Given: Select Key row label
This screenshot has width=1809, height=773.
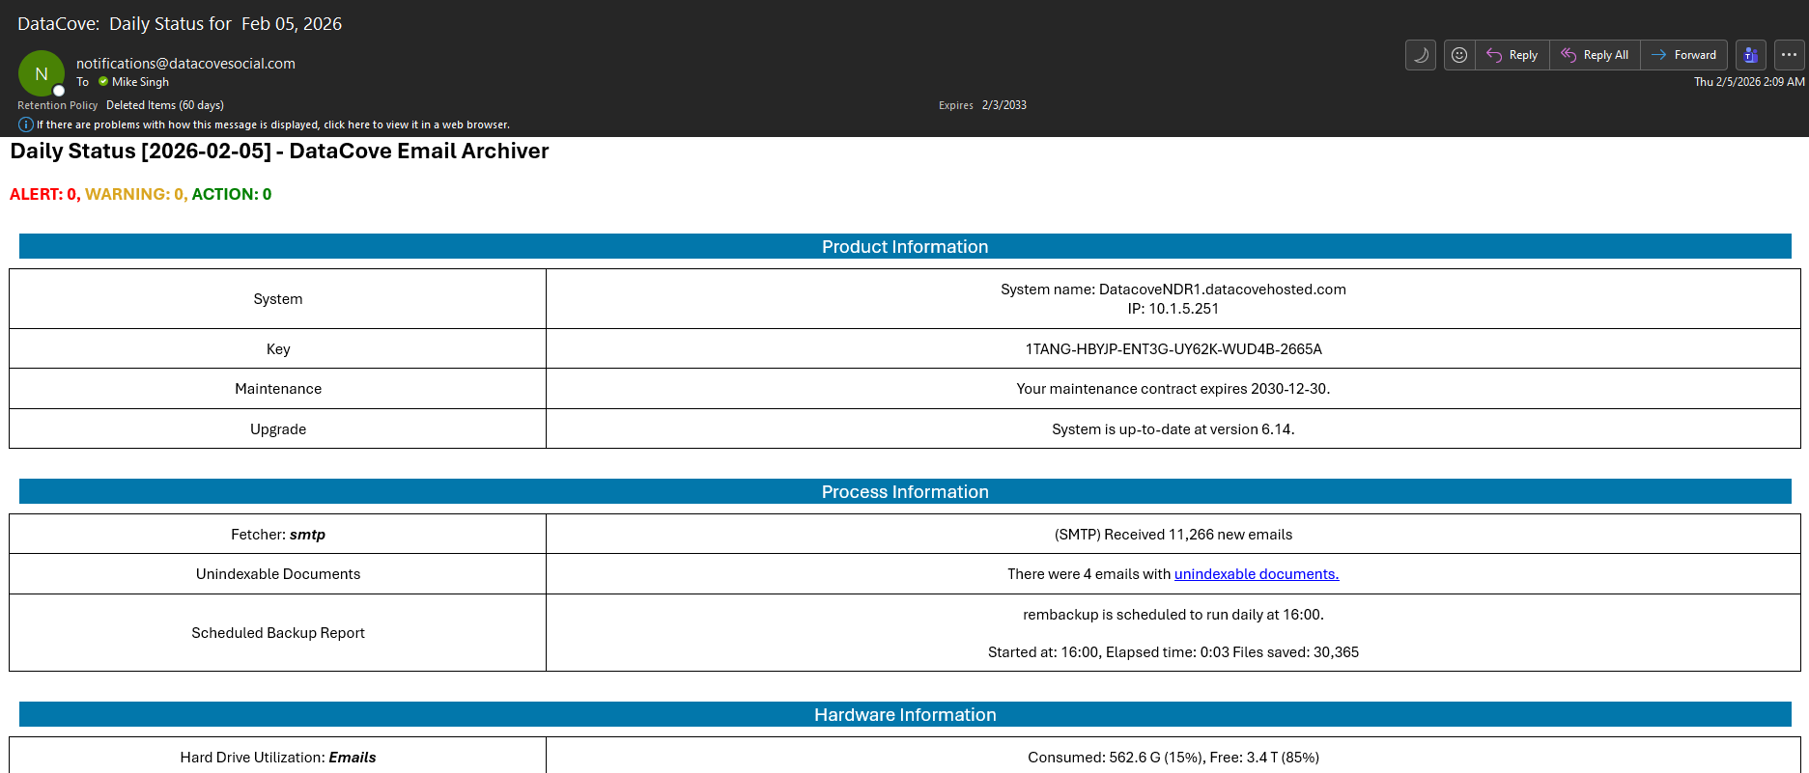Looking at the screenshot, I should coord(278,349).
